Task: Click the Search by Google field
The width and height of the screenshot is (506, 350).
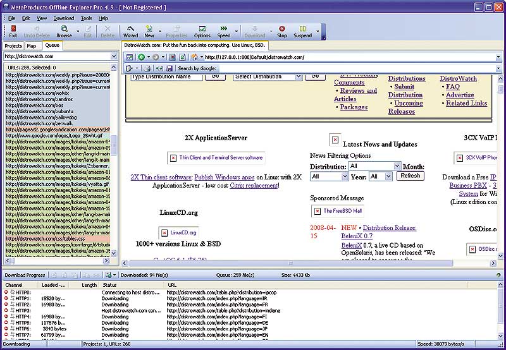Action: 357,68
